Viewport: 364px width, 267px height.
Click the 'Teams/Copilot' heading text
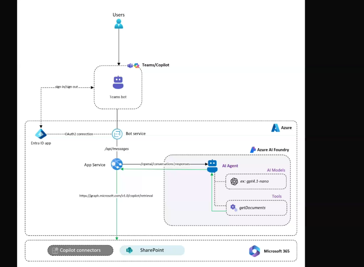coord(156,65)
